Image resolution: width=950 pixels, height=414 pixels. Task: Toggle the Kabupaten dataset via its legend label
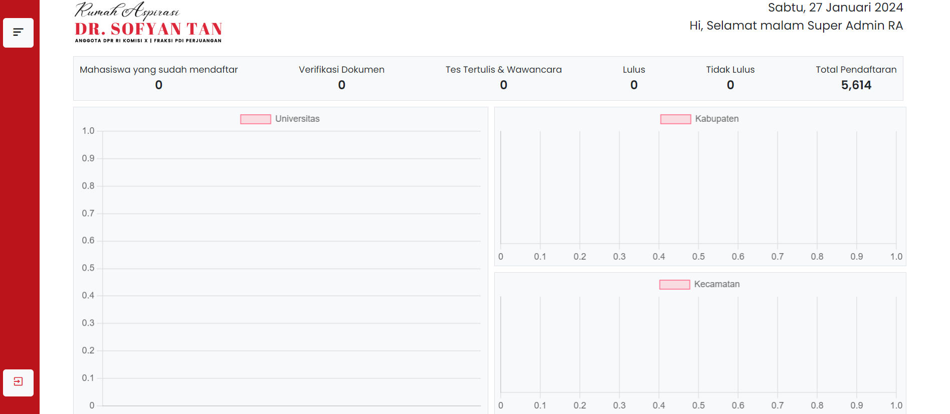point(716,119)
